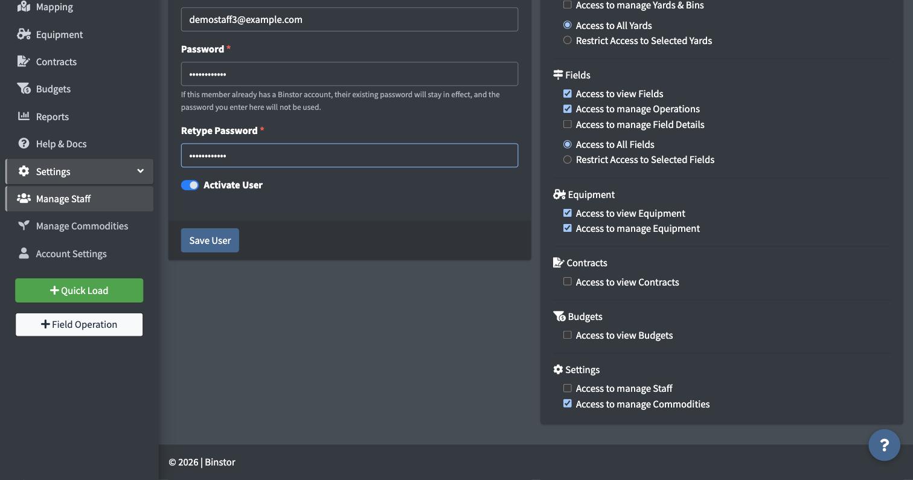The height and width of the screenshot is (480, 913).
Task: Check Access to manage Yards & Bins
Action: coord(567,5)
